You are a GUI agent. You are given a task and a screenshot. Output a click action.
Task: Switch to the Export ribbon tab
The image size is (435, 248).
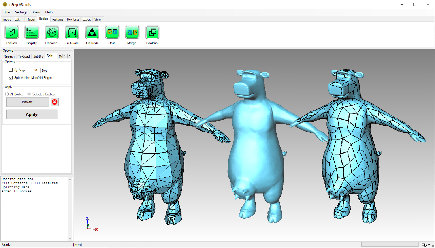[87, 19]
